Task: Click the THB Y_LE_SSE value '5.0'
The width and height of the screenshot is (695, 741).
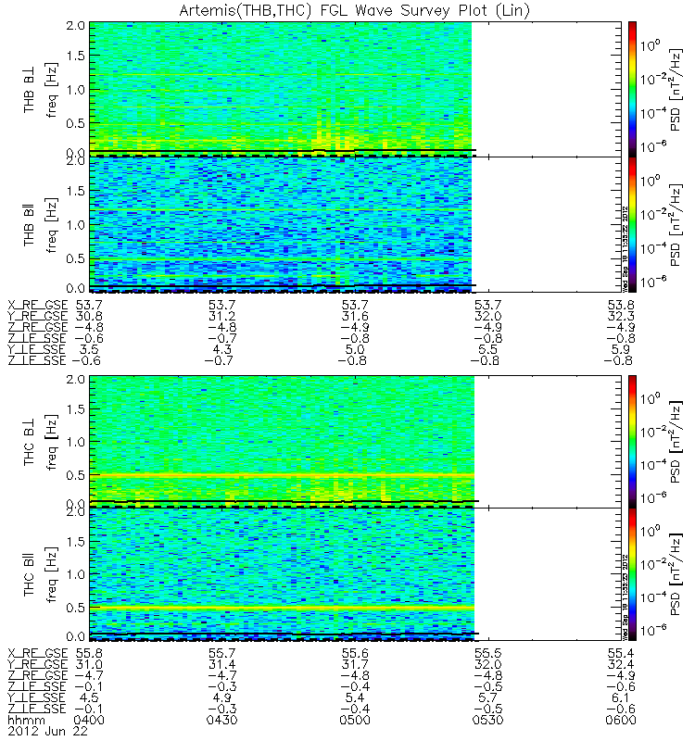Action: 355,349
